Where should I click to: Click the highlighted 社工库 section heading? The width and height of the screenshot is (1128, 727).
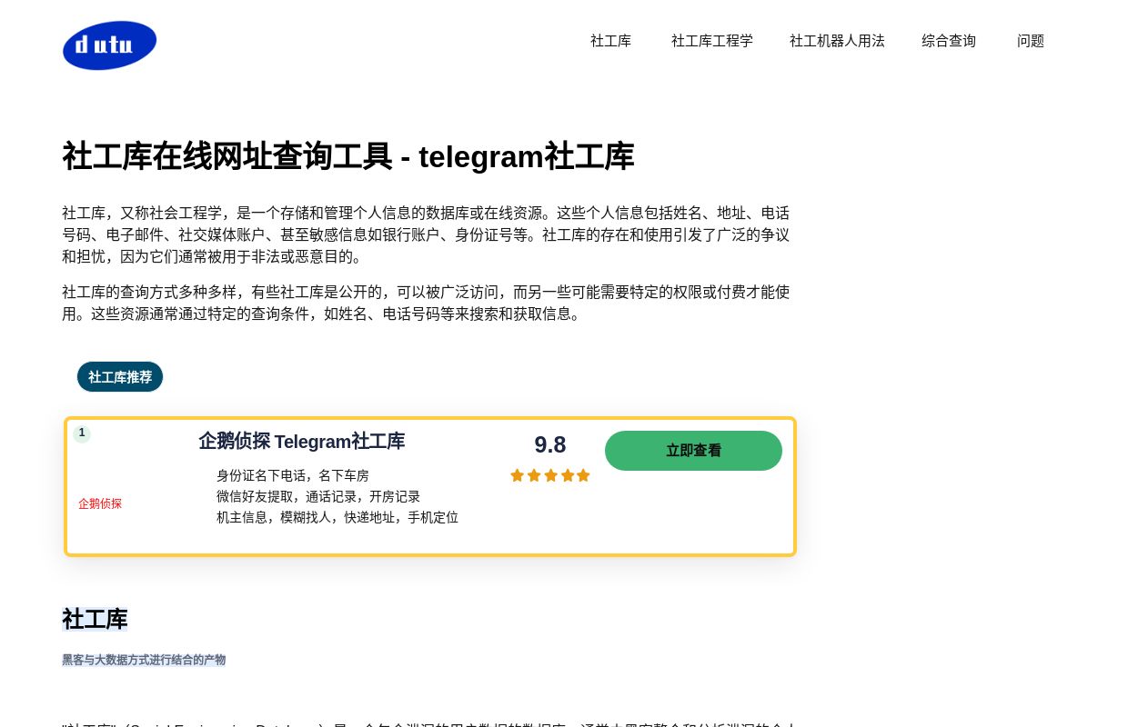[x=95, y=620]
